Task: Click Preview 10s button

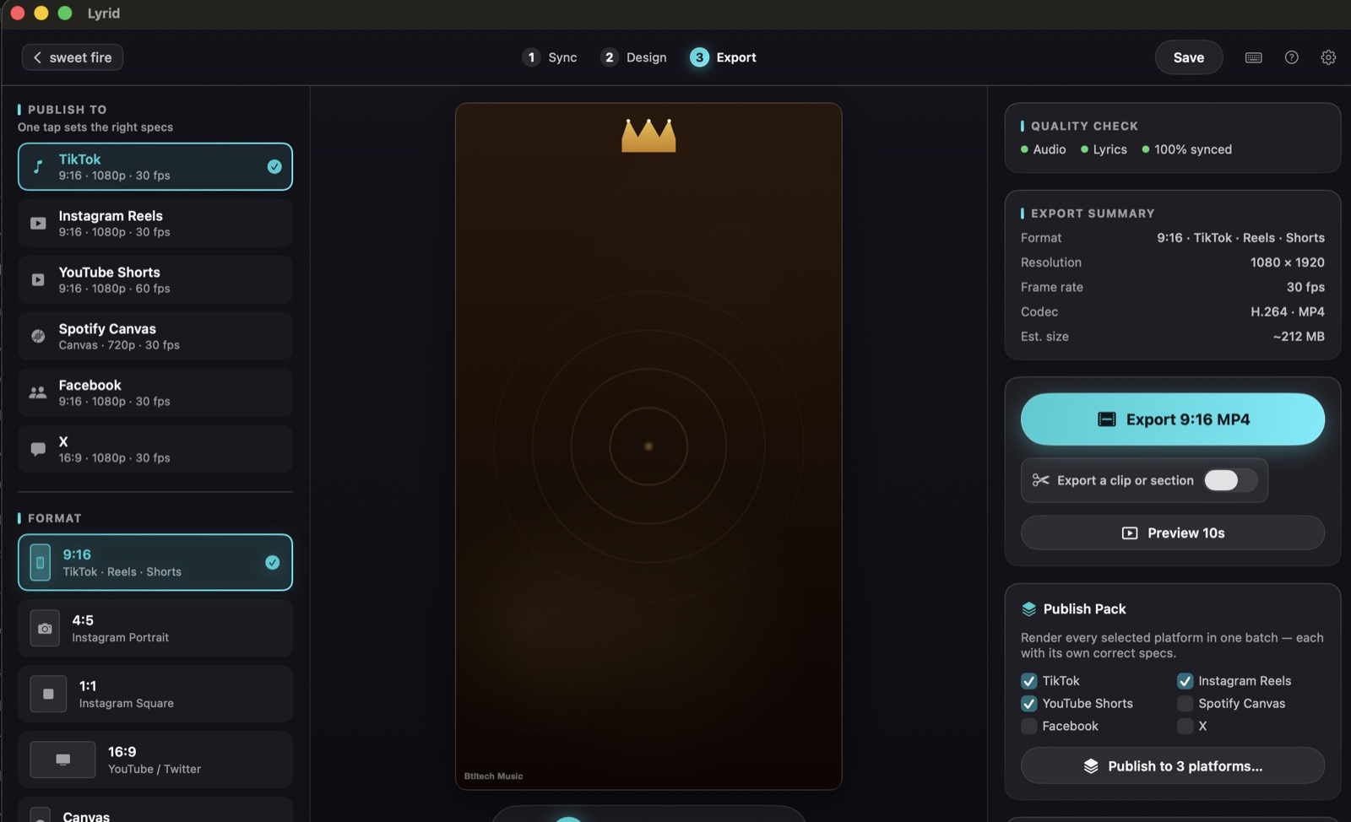Action: [x=1172, y=533]
